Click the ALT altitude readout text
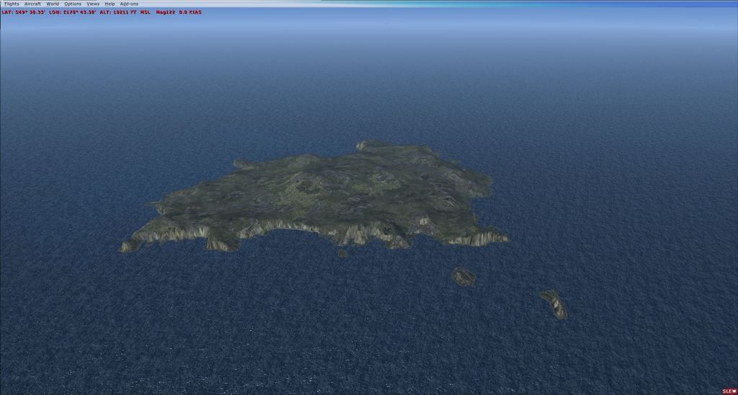The image size is (738, 395). pyautogui.click(x=123, y=12)
